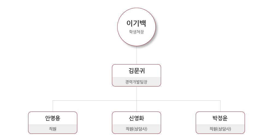Click the horizontal branch line between 신영화 and 박정윤
The width and height of the screenshot is (273, 136).
pos(179,101)
